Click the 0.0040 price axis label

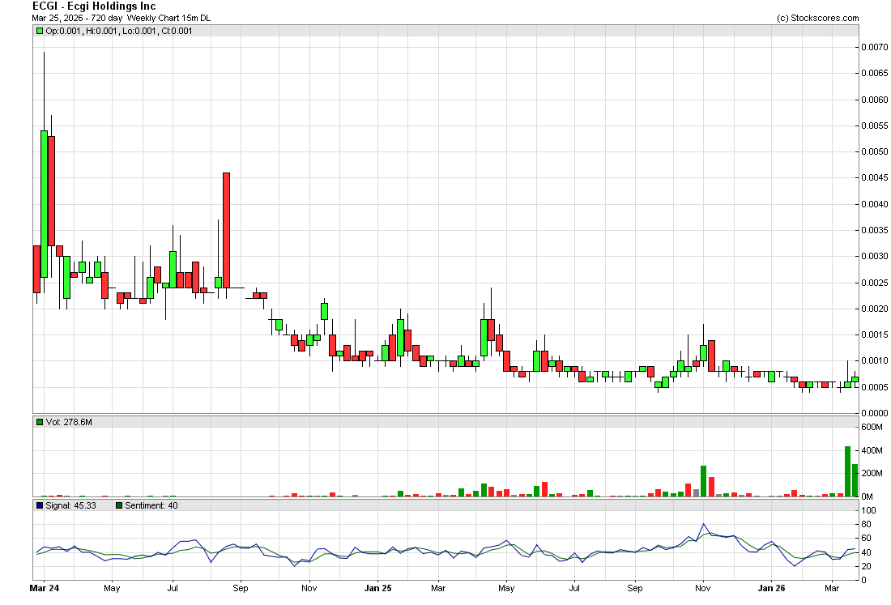point(874,205)
